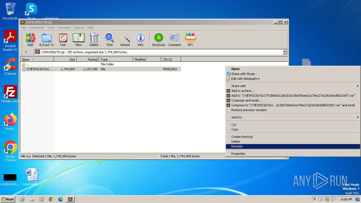Choose Share with Skype in context menu
This screenshot has width=361, height=203.
click(x=293, y=74)
